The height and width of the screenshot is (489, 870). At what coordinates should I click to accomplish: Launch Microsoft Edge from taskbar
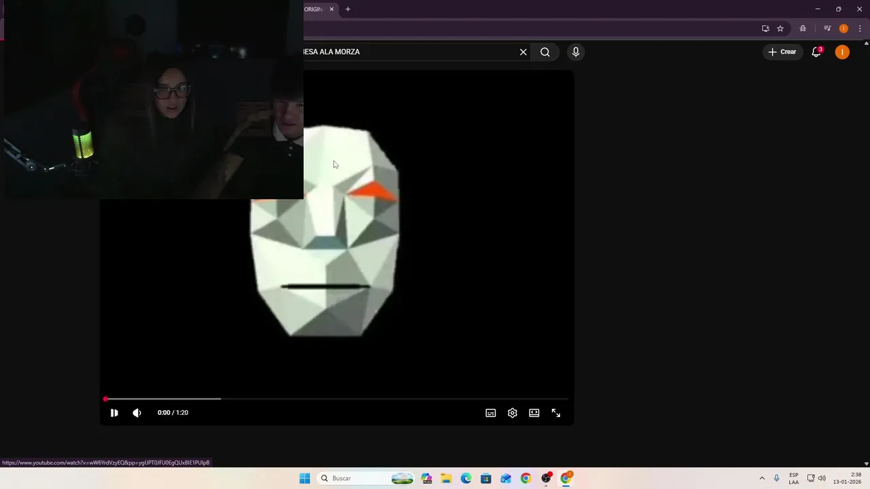(x=466, y=478)
